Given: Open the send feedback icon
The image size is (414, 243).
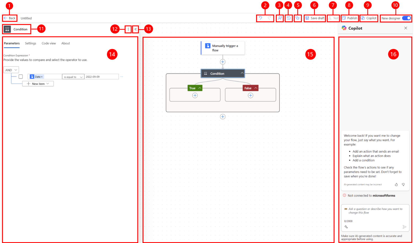Looking at the screenshot, I should point(280,18).
